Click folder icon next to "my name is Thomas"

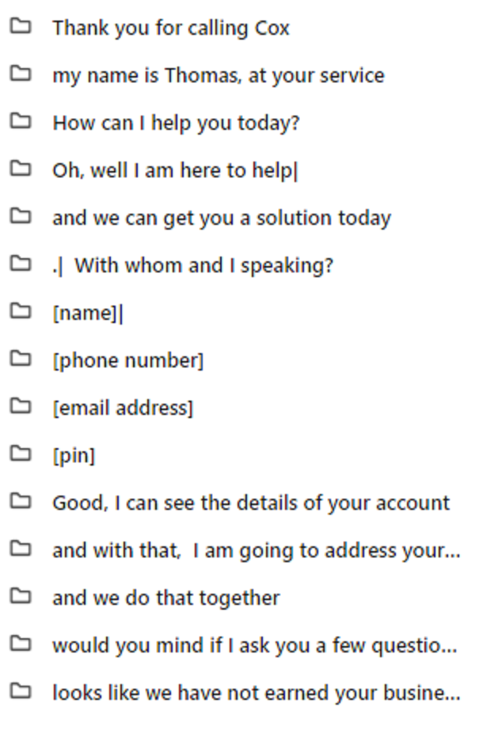point(21,74)
